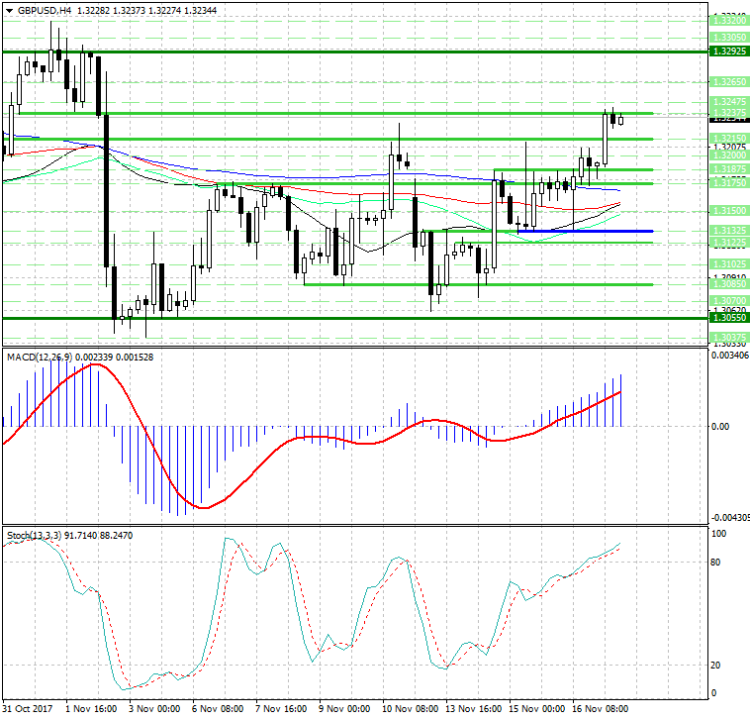The image size is (750, 720).
Task: Click the latest candlestick on the price chart
Action: click(621, 120)
